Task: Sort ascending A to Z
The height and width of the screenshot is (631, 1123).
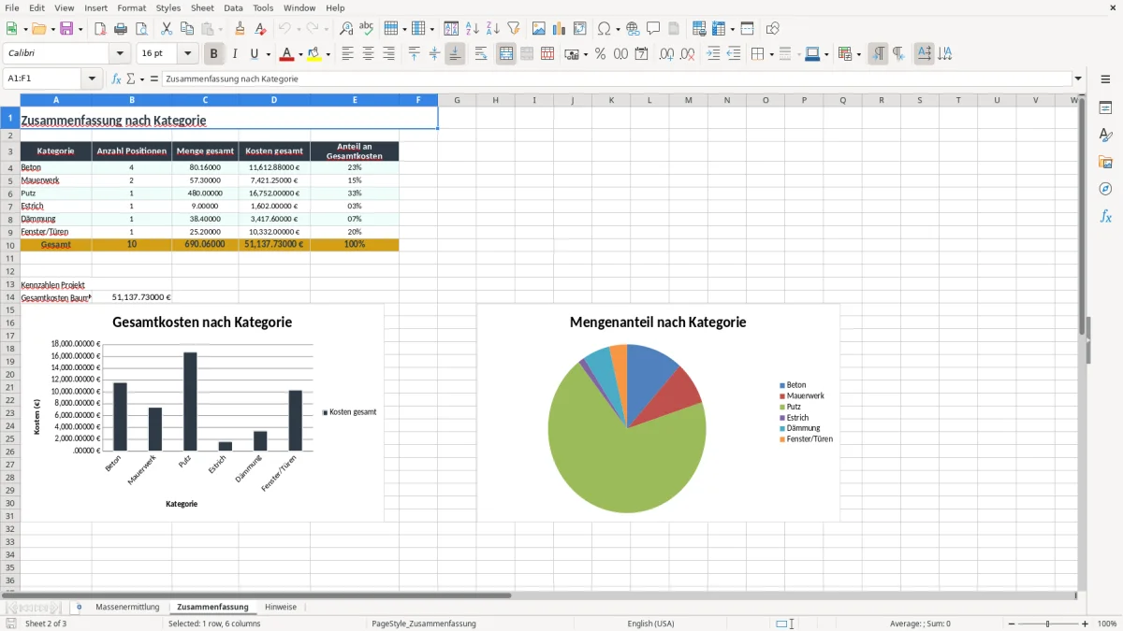Action: click(473, 29)
